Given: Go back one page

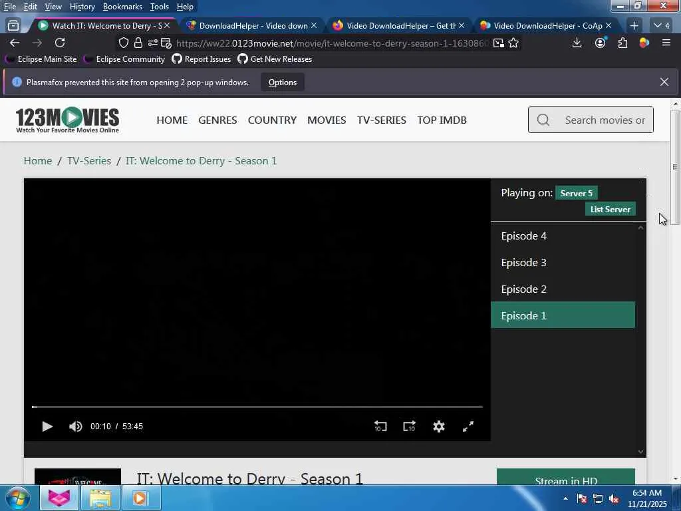Looking at the screenshot, I should click(x=15, y=43).
